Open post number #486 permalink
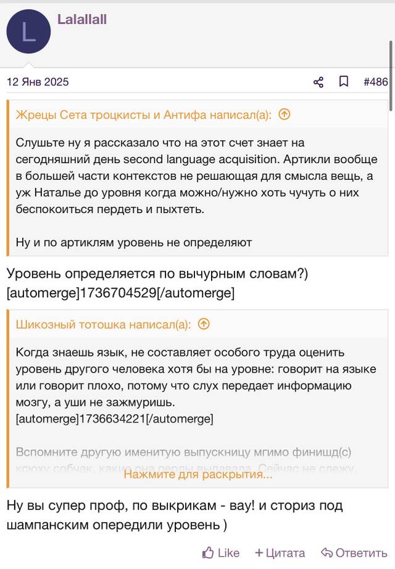The height and width of the screenshot is (569, 395). tap(376, 82)
